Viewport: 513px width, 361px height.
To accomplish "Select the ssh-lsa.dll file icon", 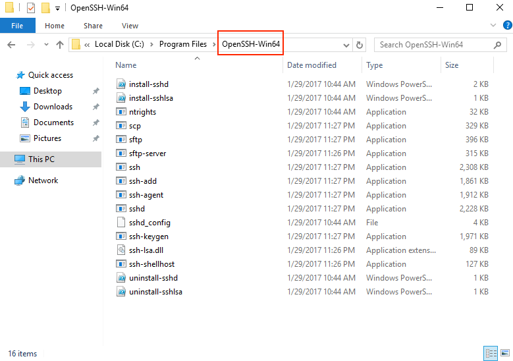I will pos(121,250).
